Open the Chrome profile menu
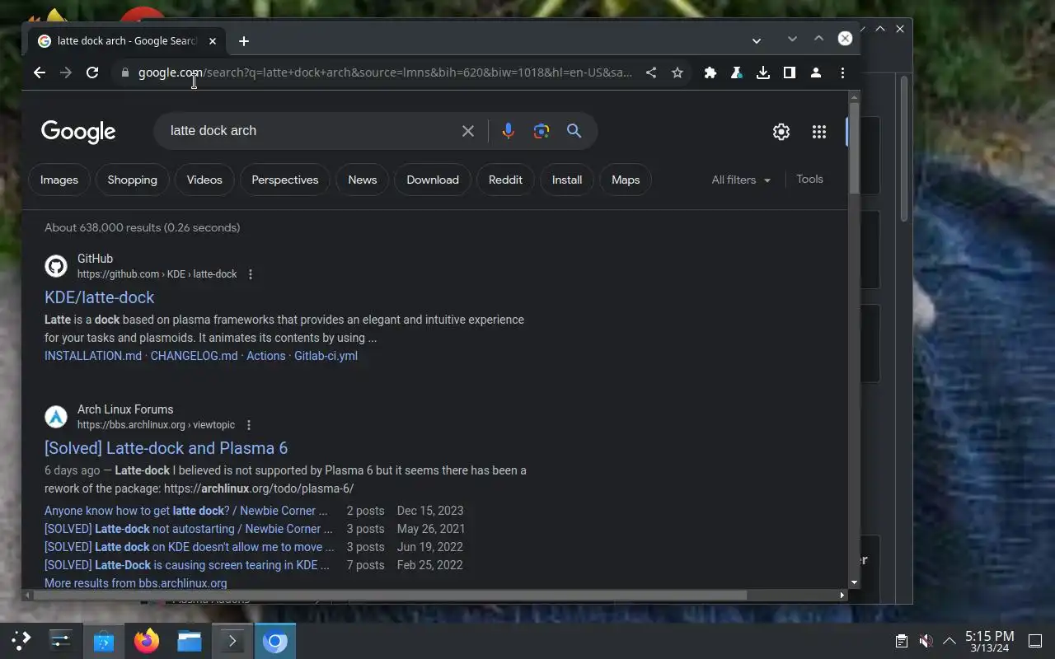The width and height of the screenshot is (1055, 659). pos(816,72)
